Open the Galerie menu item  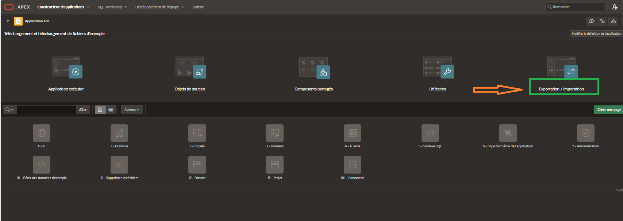click(x=198, y=7)
